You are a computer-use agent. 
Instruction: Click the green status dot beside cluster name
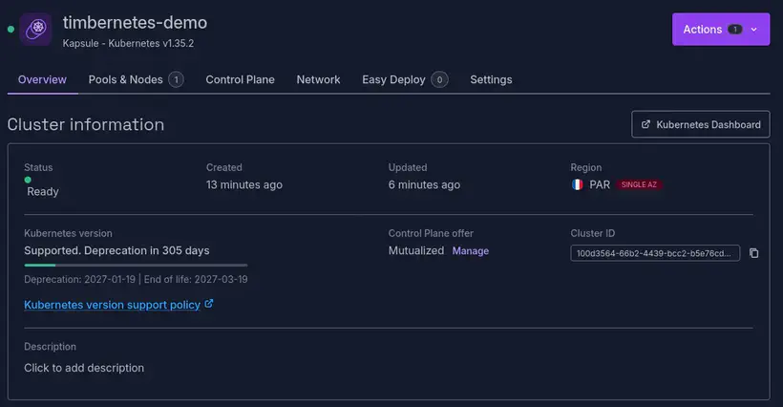pyautogui.click(x=11, y=29)
